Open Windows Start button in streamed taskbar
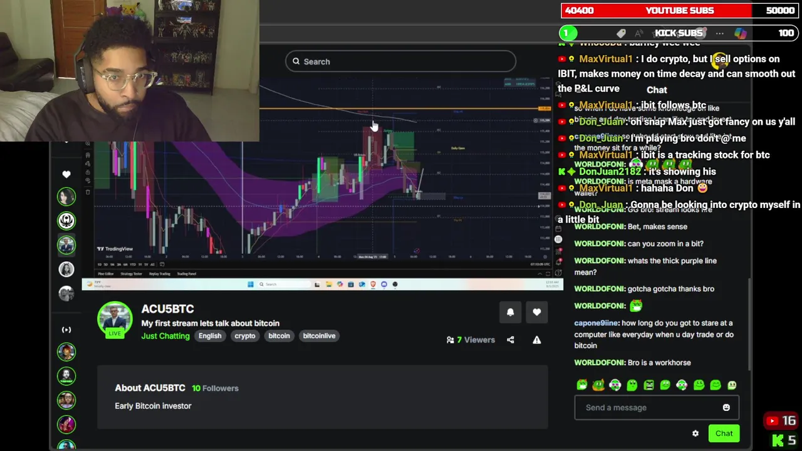The image size is (802, 451). point(250,284)
